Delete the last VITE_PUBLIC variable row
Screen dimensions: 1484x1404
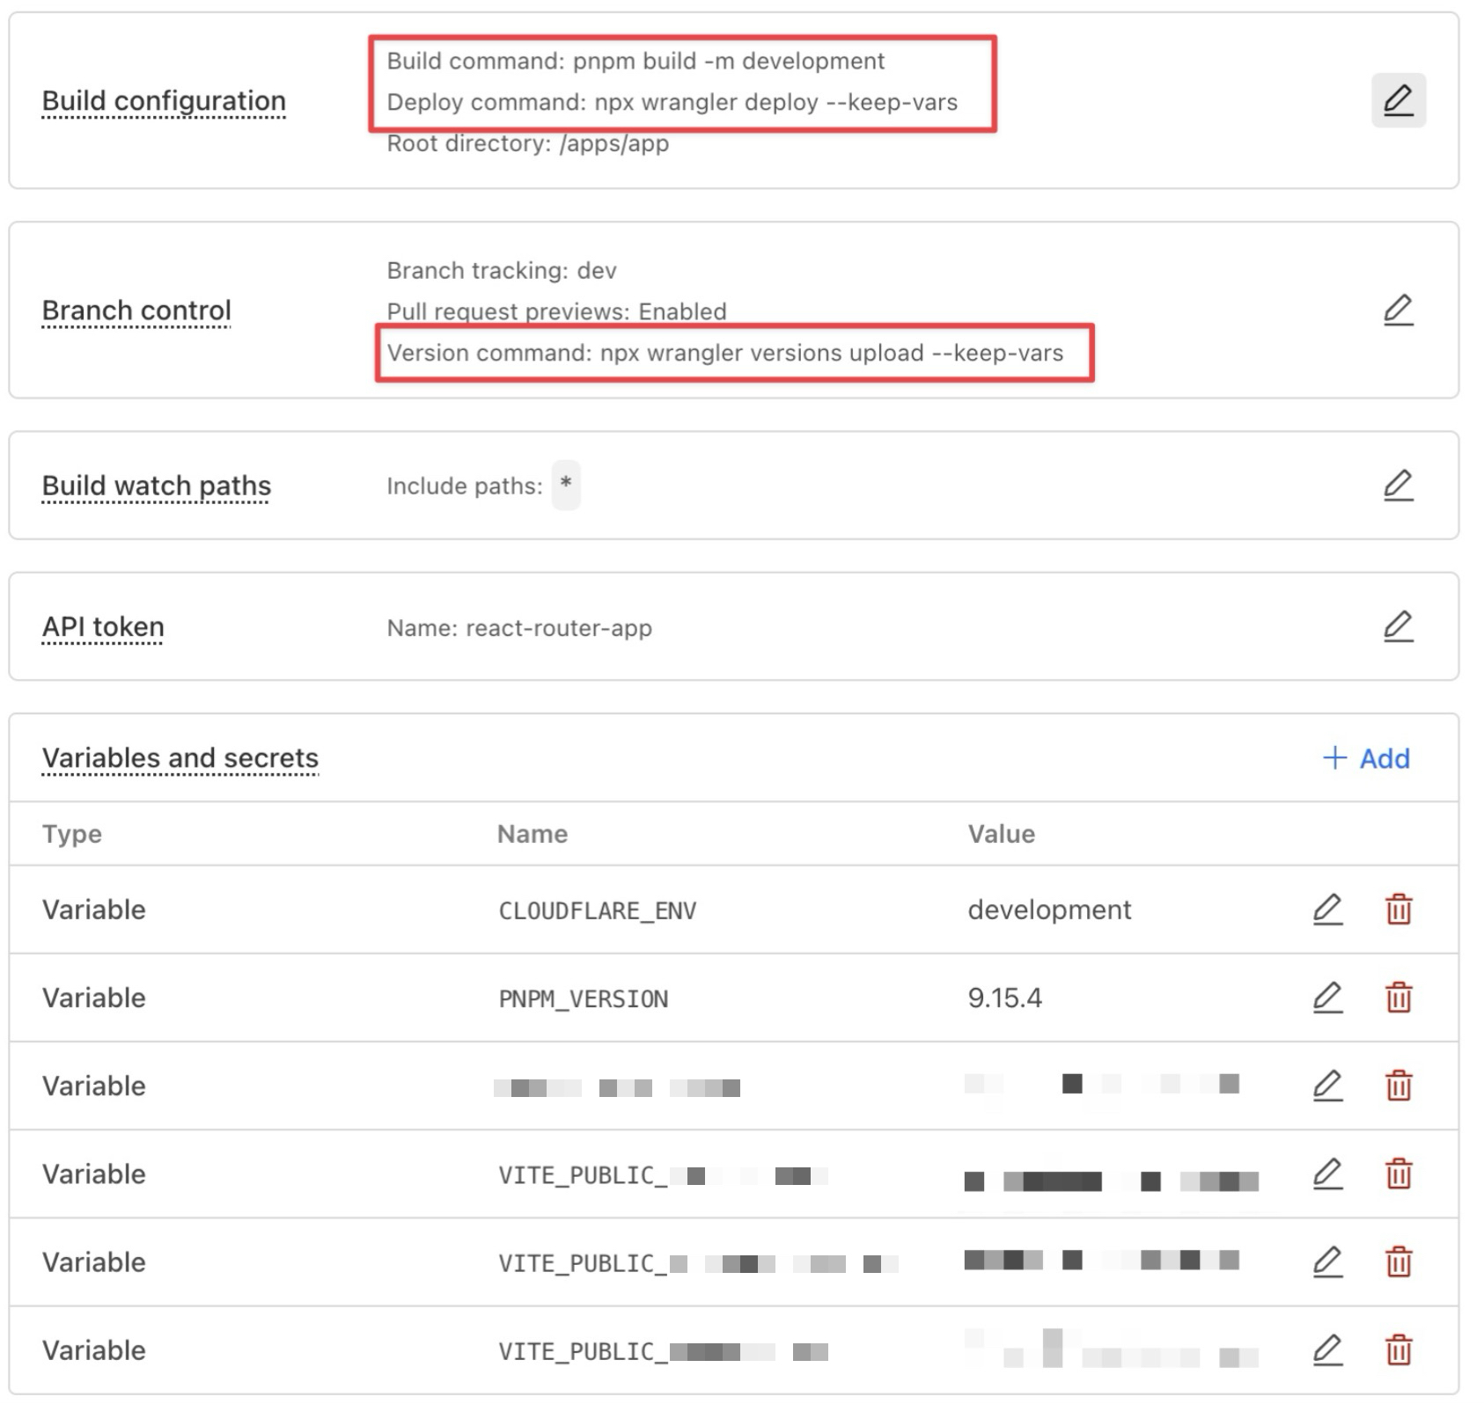[1399, 1350]
